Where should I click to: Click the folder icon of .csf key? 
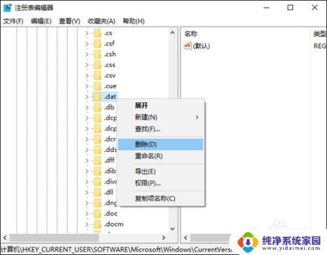(x=97, y=44)
